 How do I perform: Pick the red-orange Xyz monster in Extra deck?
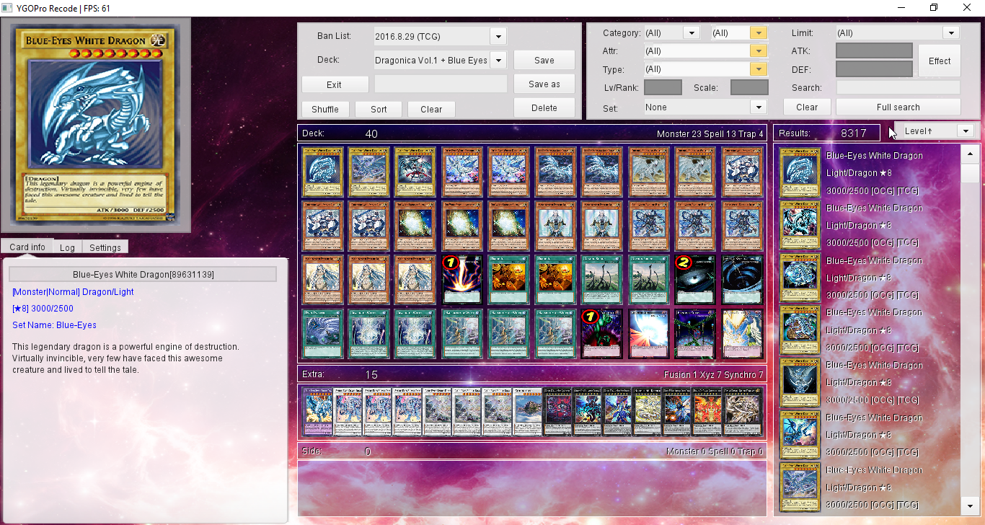tap(707, 412)
